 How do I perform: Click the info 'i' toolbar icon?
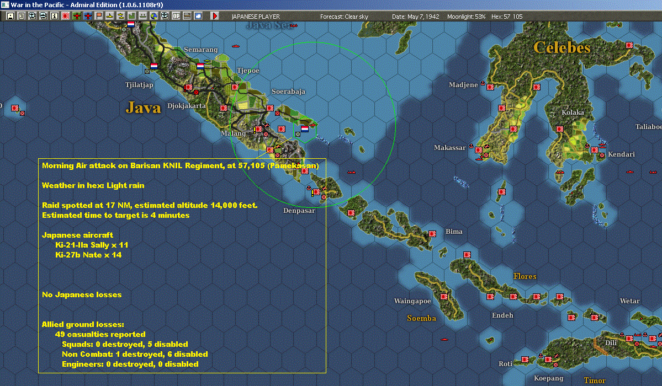[55, 15]
